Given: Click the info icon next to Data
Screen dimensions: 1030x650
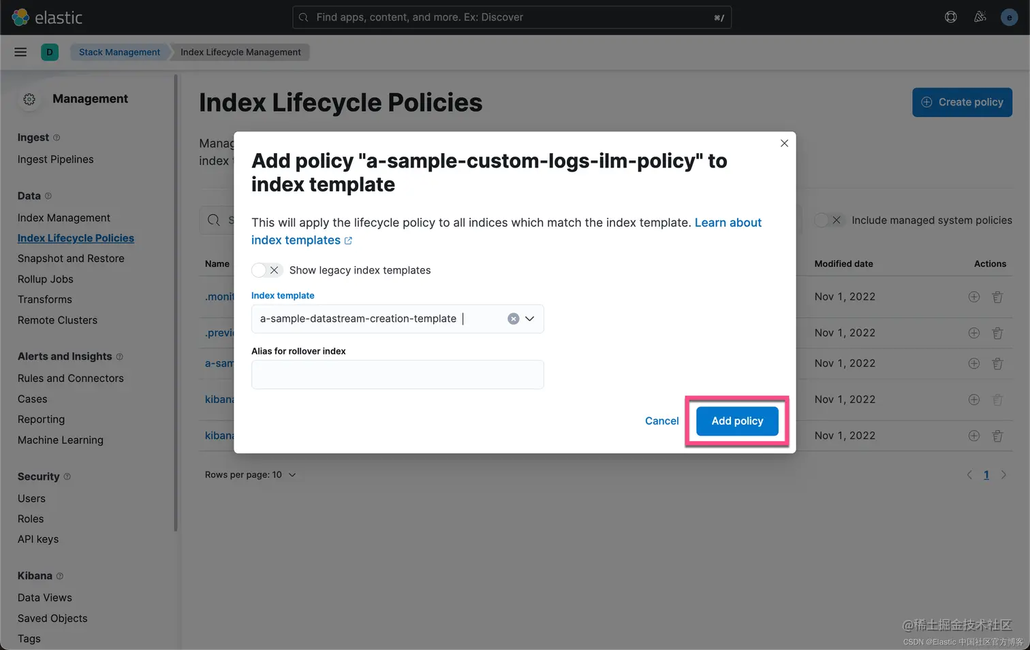Looking at the screenshot, I should (48, 196).
